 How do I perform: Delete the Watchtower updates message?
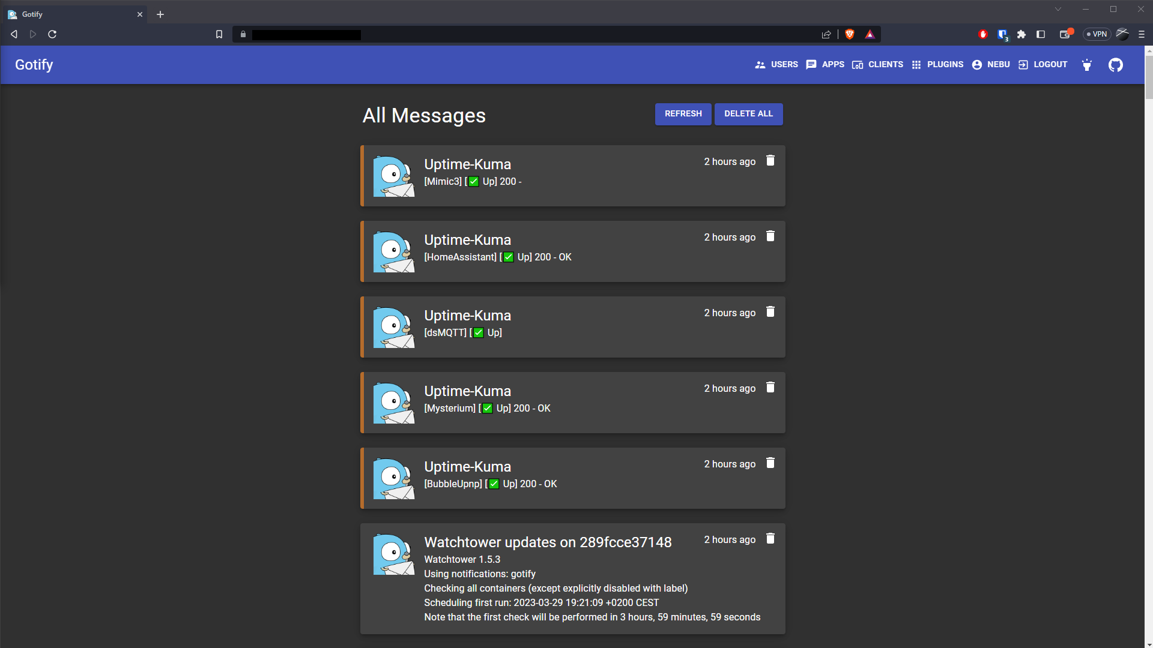tap(770, 539)
